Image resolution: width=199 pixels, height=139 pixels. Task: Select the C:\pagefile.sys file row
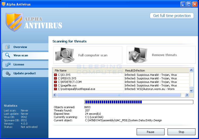tap(121, 85)
